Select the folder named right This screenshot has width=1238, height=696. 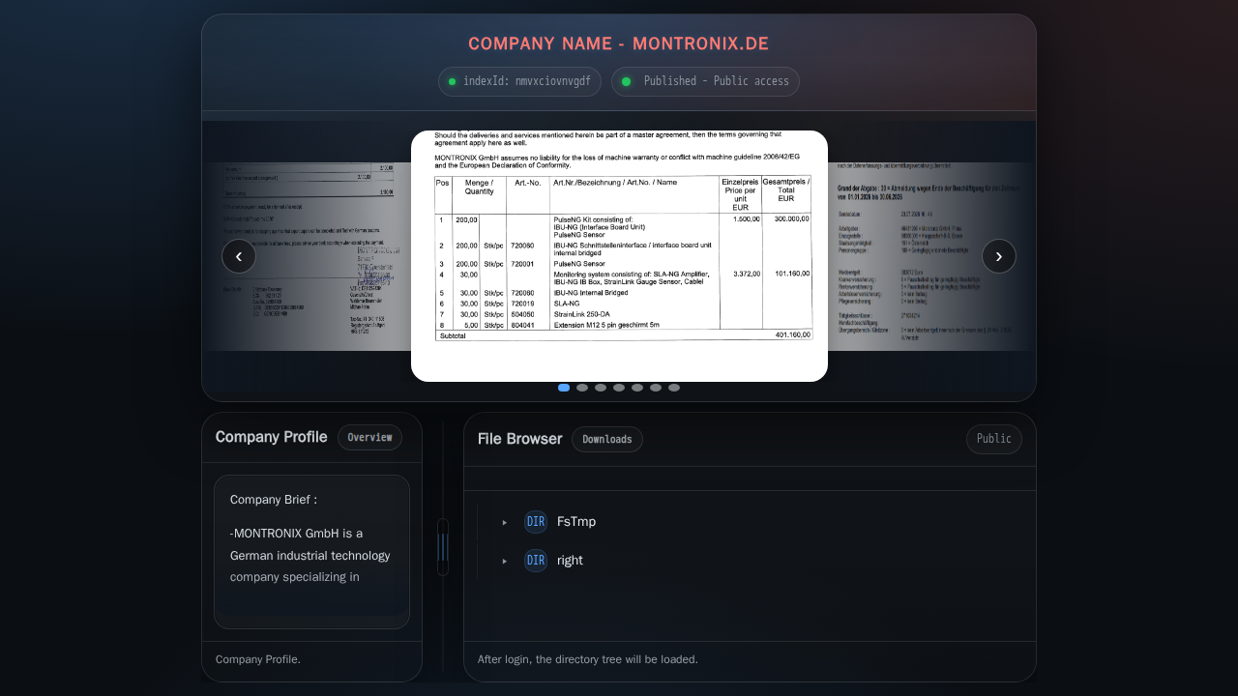coord(570,561)
